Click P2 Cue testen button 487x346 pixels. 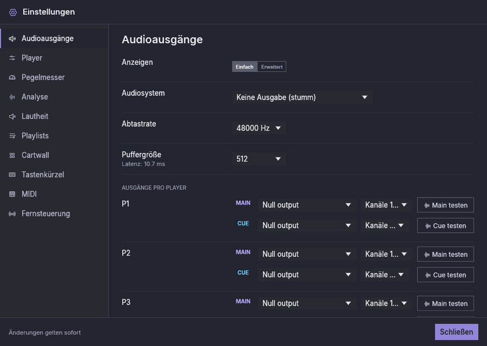click(445, 275)
